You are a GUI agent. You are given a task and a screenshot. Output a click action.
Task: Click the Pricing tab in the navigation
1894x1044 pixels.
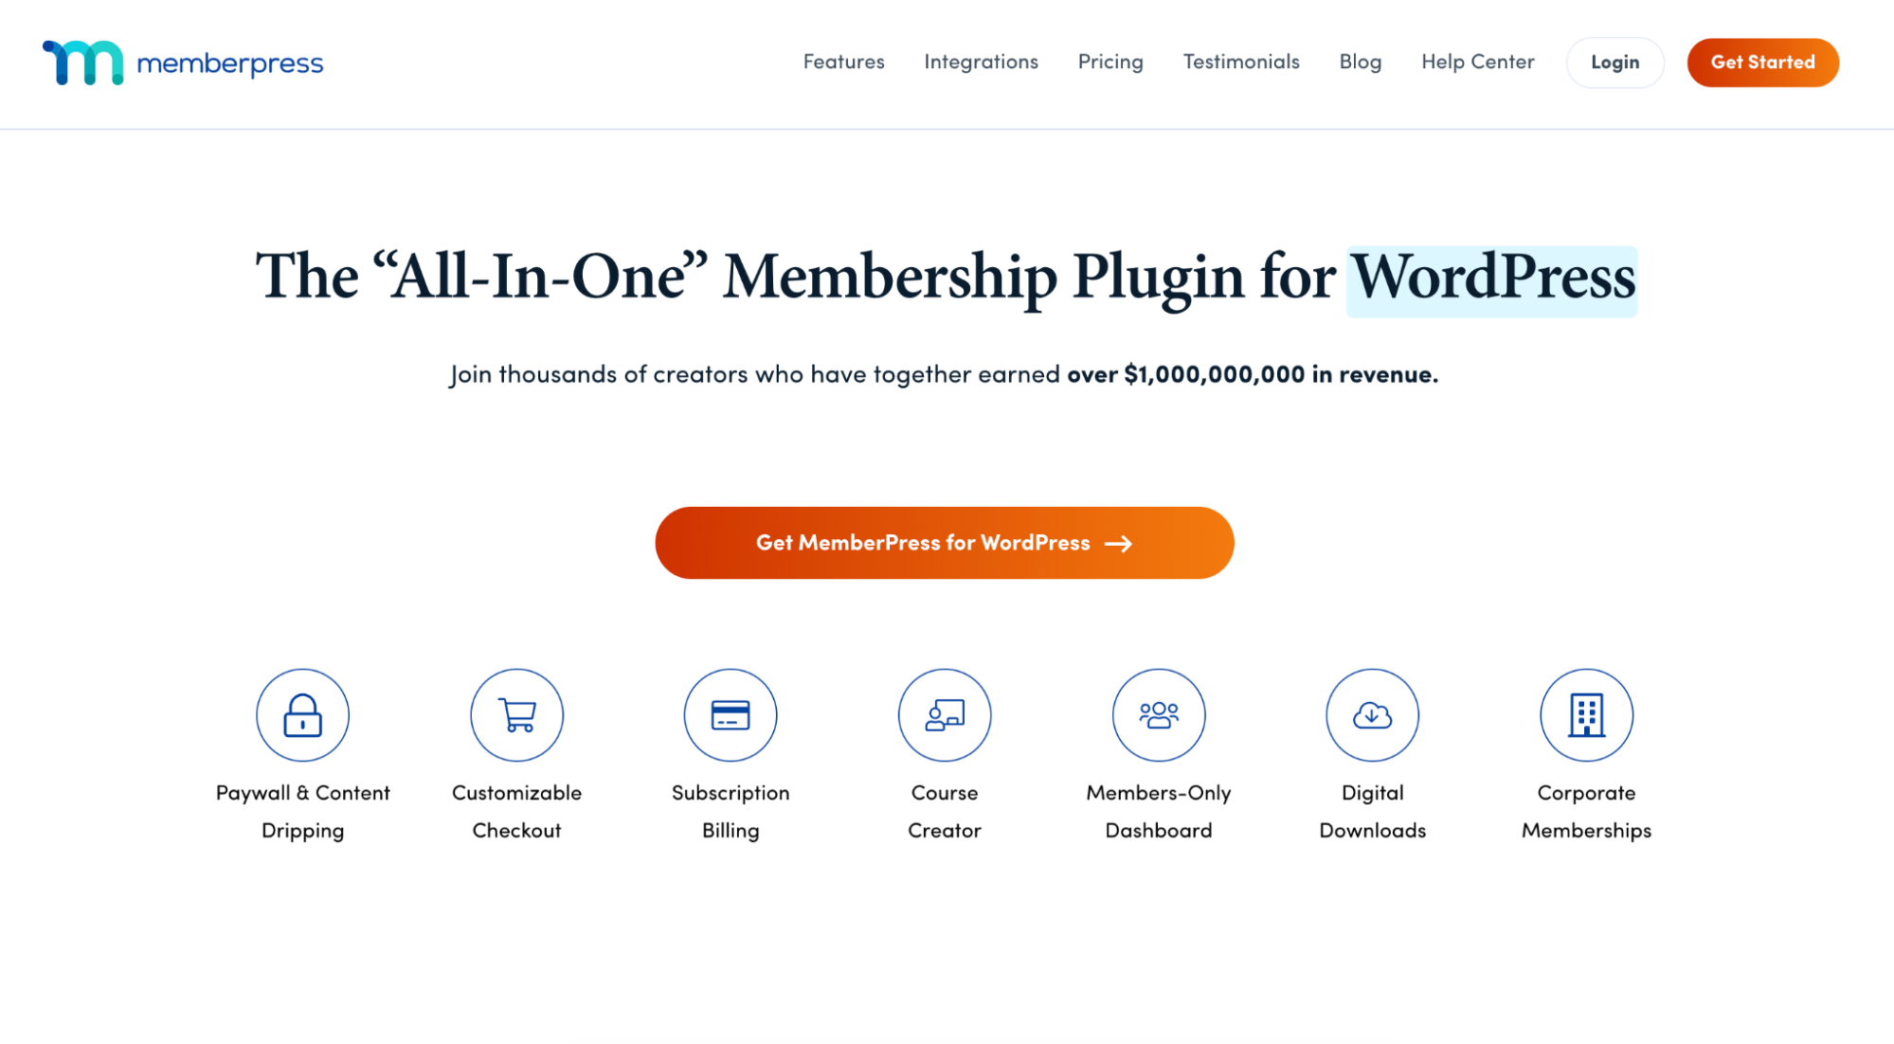click(1111, 62)
